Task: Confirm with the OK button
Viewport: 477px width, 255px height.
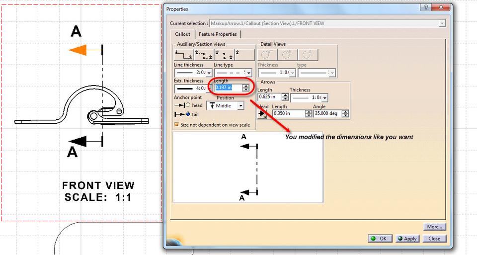Action: [380, 239]
